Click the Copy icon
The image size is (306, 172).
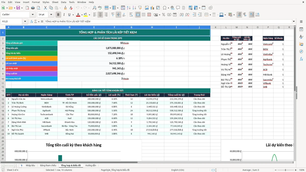point(51,8)
